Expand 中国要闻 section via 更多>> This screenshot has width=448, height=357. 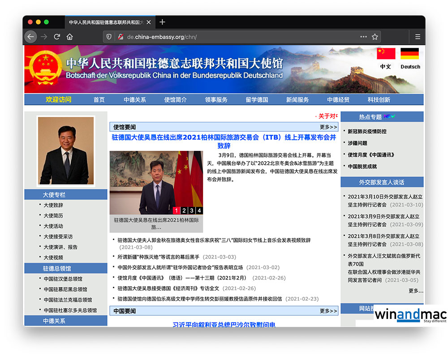(x=328, y=311)
